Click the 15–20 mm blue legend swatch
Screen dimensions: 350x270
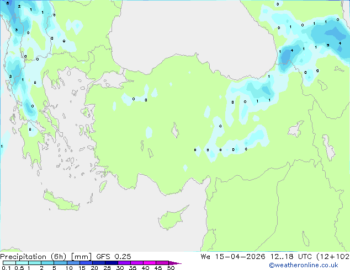click(86, 263)
